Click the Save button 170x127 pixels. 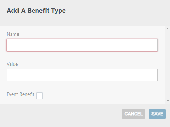157,114
